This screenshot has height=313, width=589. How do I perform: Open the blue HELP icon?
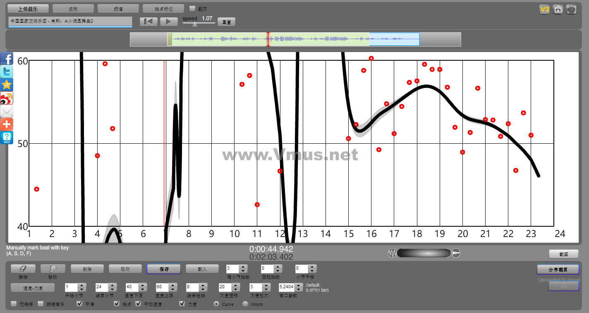pos(7,138)
